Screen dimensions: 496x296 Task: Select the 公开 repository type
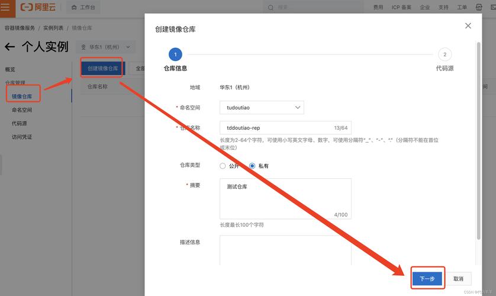[x=223, y=166]
